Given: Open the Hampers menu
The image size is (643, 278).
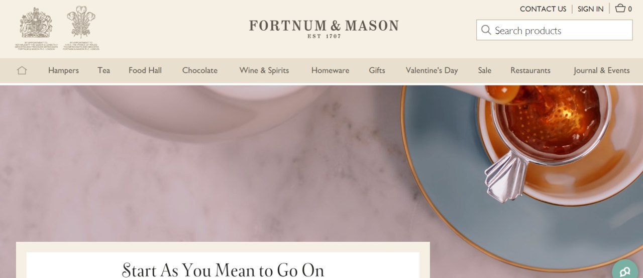Looking at the screenshot, I should click(x=63, y=70).
